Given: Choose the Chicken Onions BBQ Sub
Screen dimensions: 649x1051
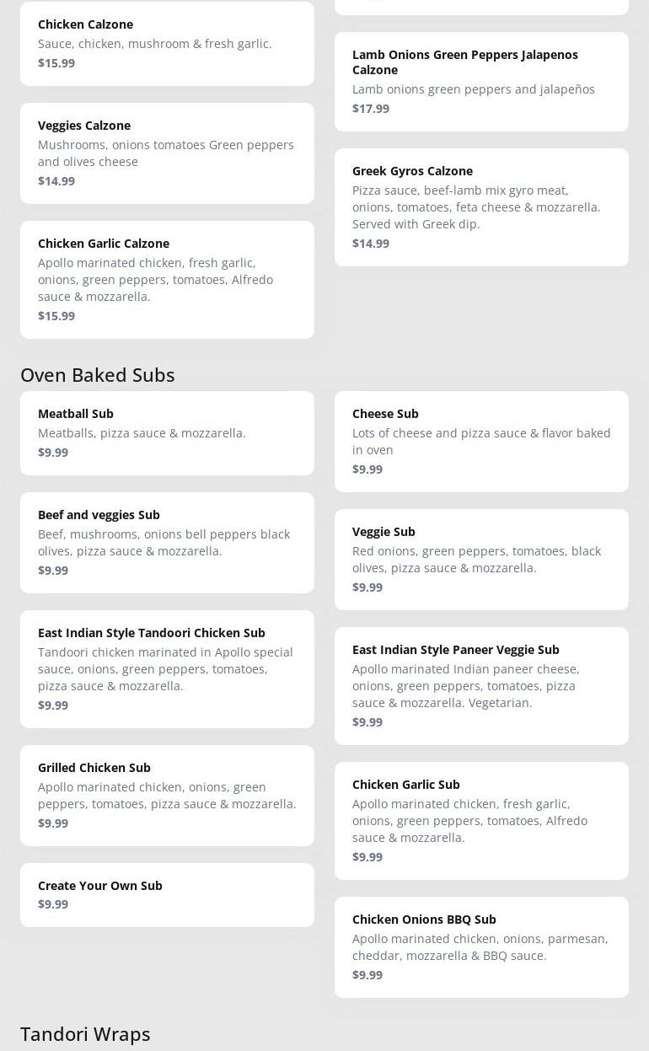Looking at the screenshot, I should [x=481, y=946].
